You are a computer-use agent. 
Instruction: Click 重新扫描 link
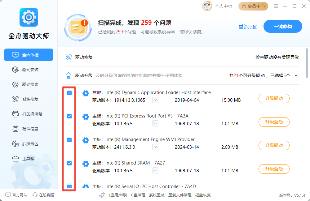click(248, 27)
